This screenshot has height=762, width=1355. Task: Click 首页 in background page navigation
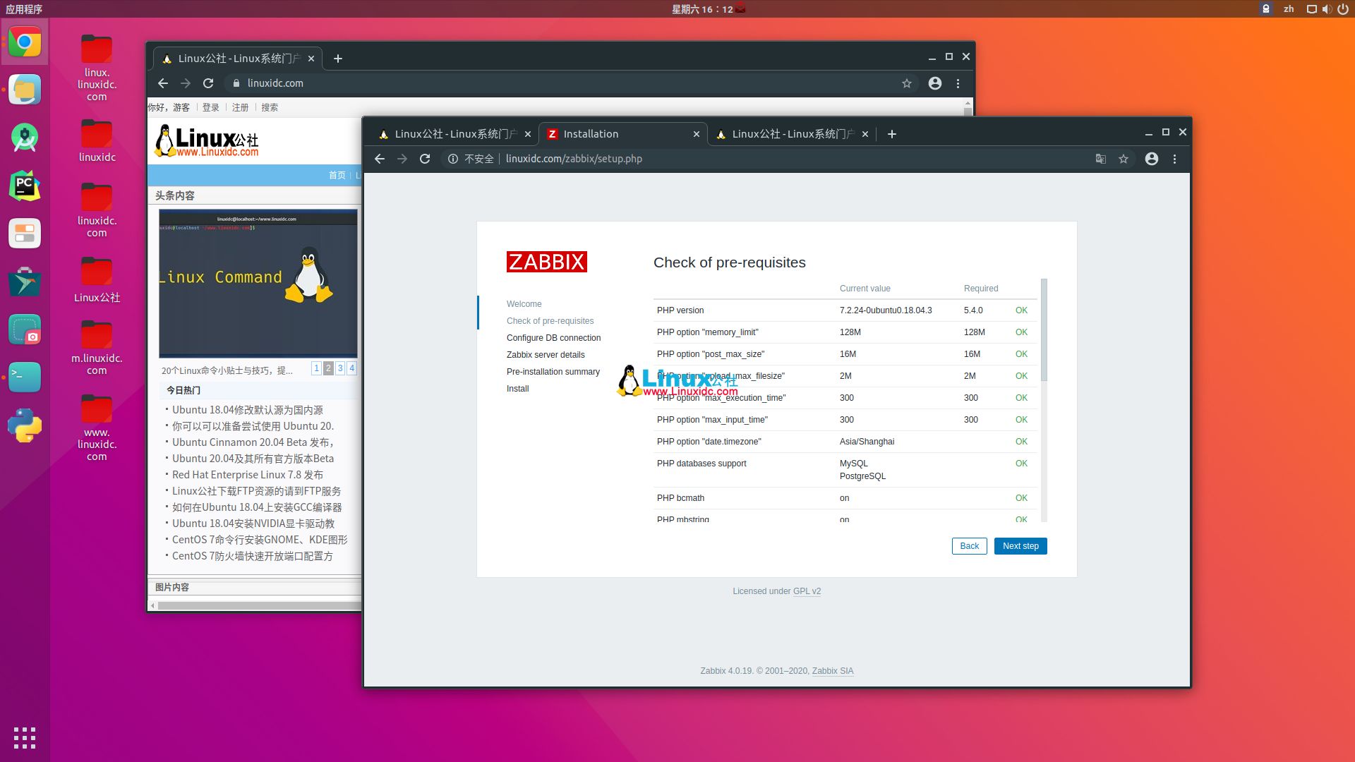click(x=337, y=175)
